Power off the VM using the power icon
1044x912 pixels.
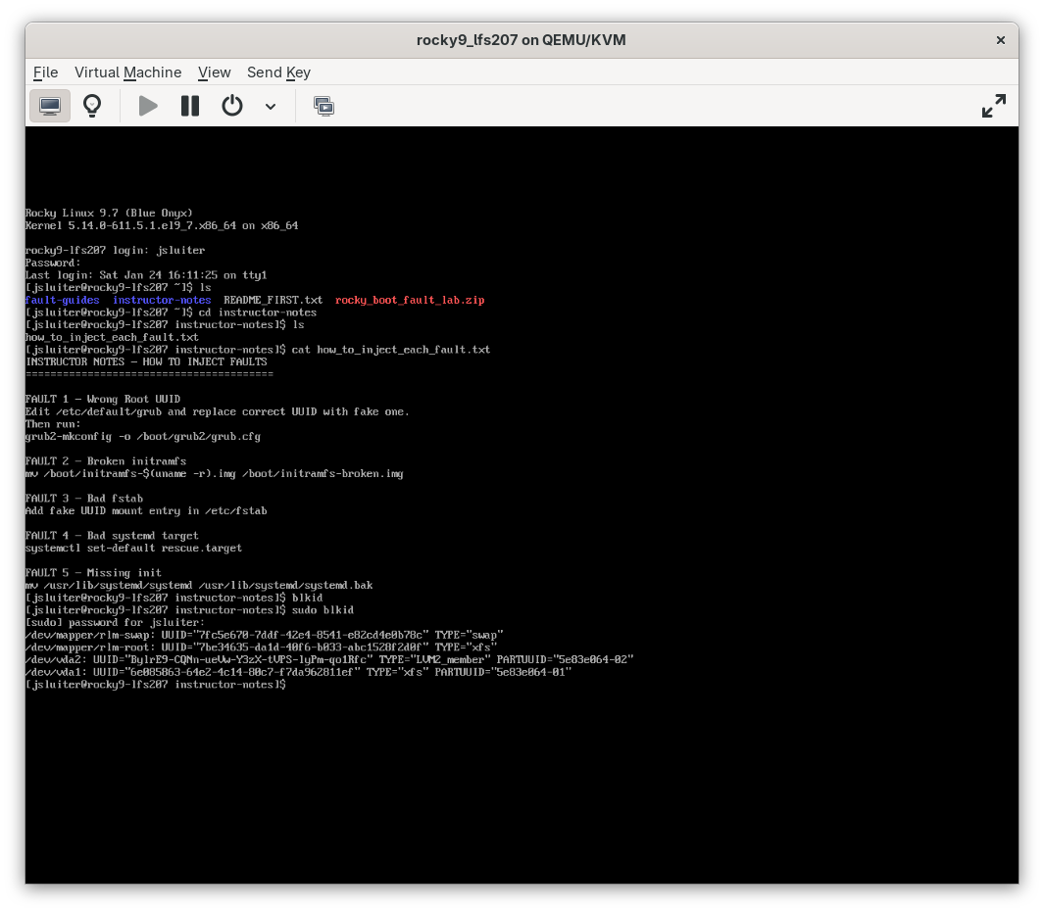[x=232, y=106]
